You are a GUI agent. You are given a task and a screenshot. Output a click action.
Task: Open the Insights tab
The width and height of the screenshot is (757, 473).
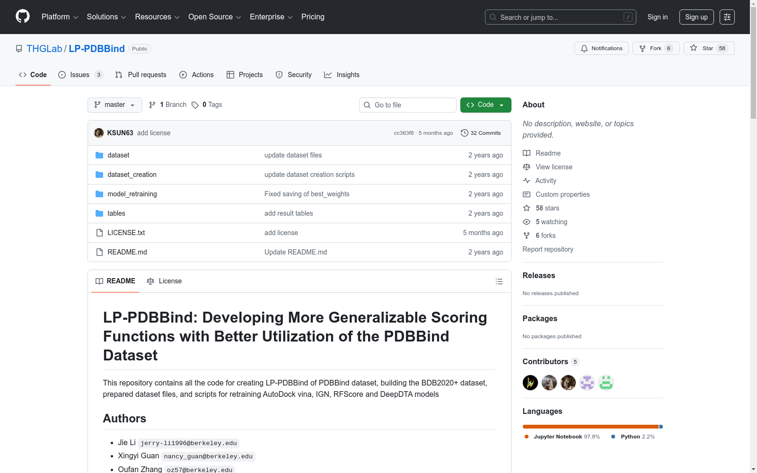(342, 75)
